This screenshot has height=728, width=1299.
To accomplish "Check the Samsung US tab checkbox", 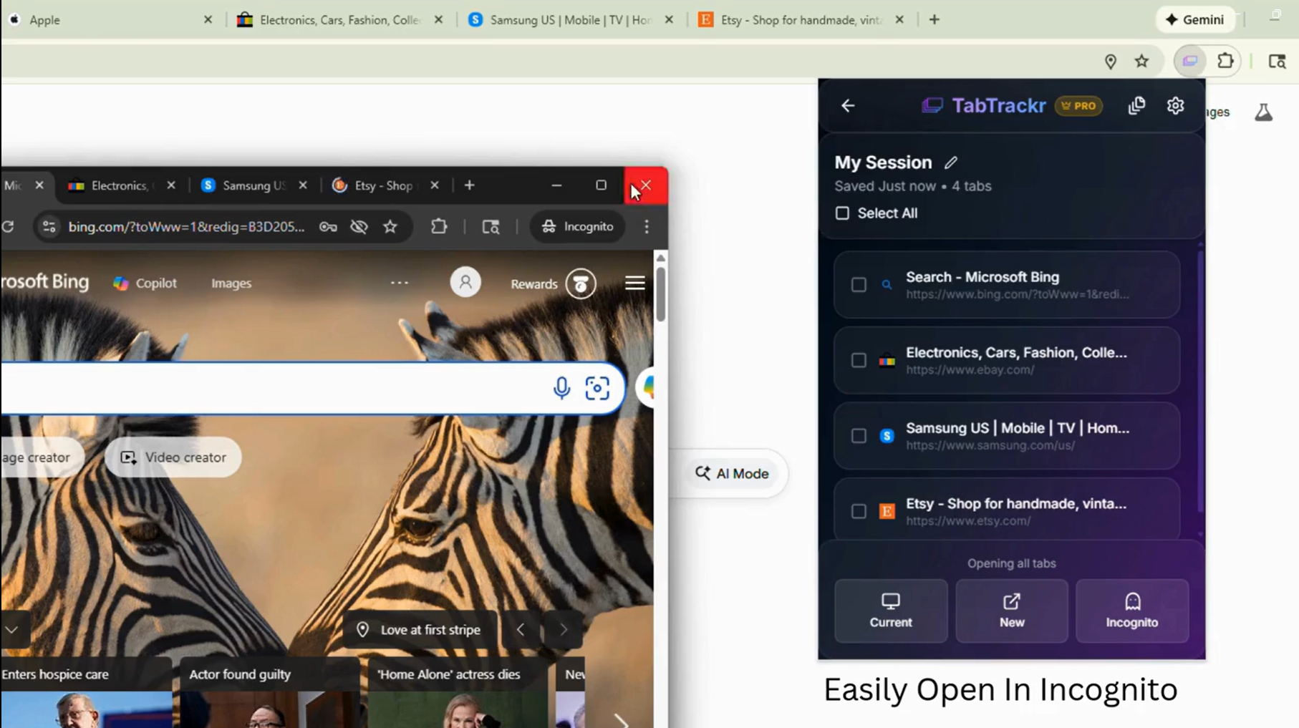I will [x=859, y=435].
